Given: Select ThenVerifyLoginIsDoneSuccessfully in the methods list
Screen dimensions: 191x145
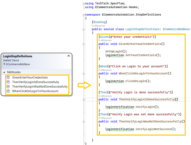Looking at the screenshot, I should 35,82.
